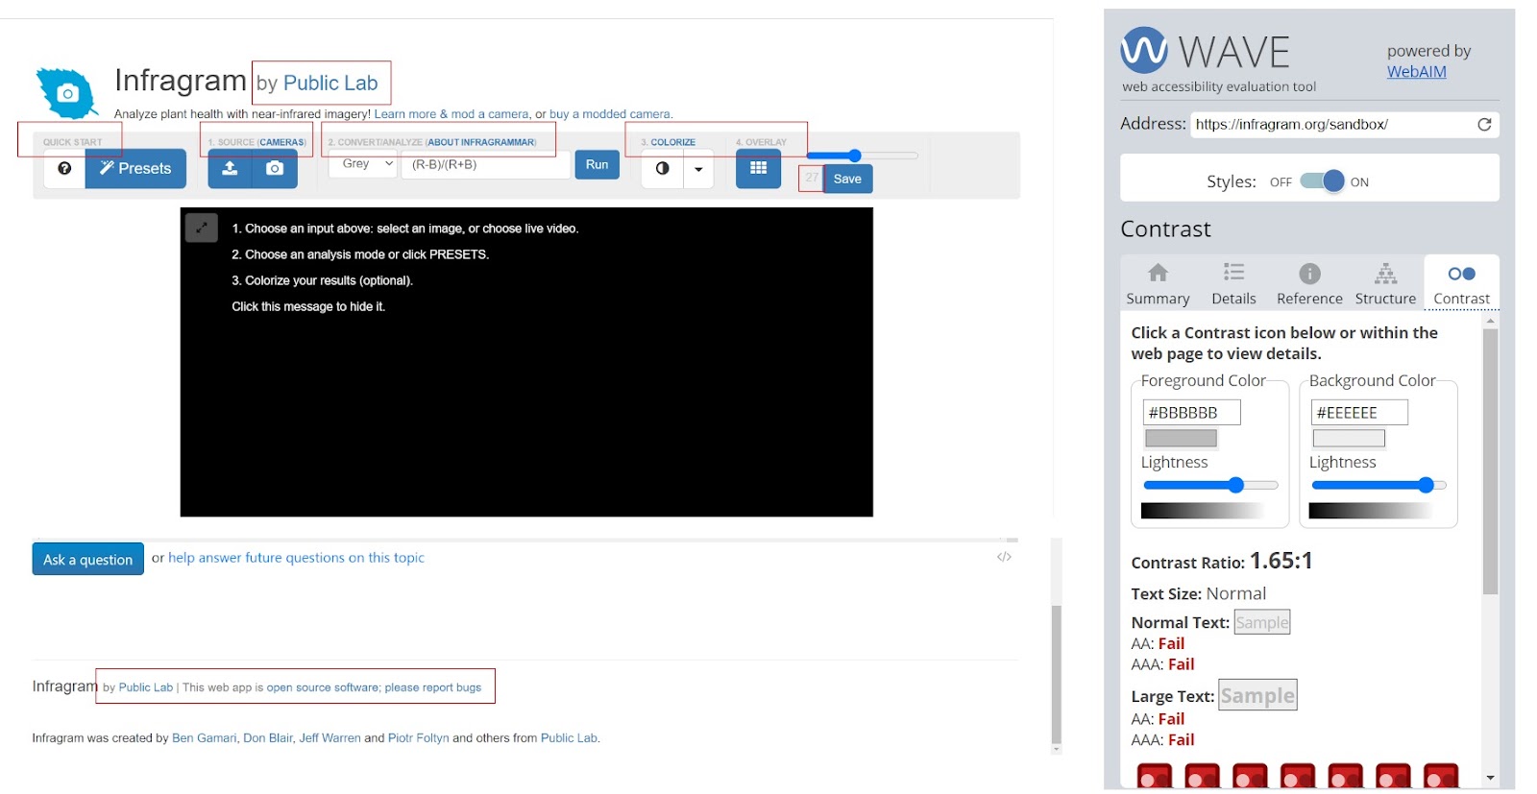Click the background color swatch below #EEEEEE
This screenshot has width=1537, height=794.
click(x=1349, y=439)
